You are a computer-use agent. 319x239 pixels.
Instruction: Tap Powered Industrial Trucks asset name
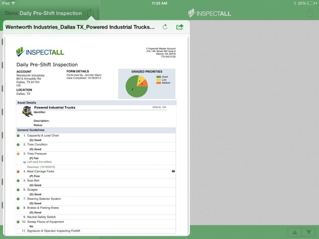pos(55,107)
